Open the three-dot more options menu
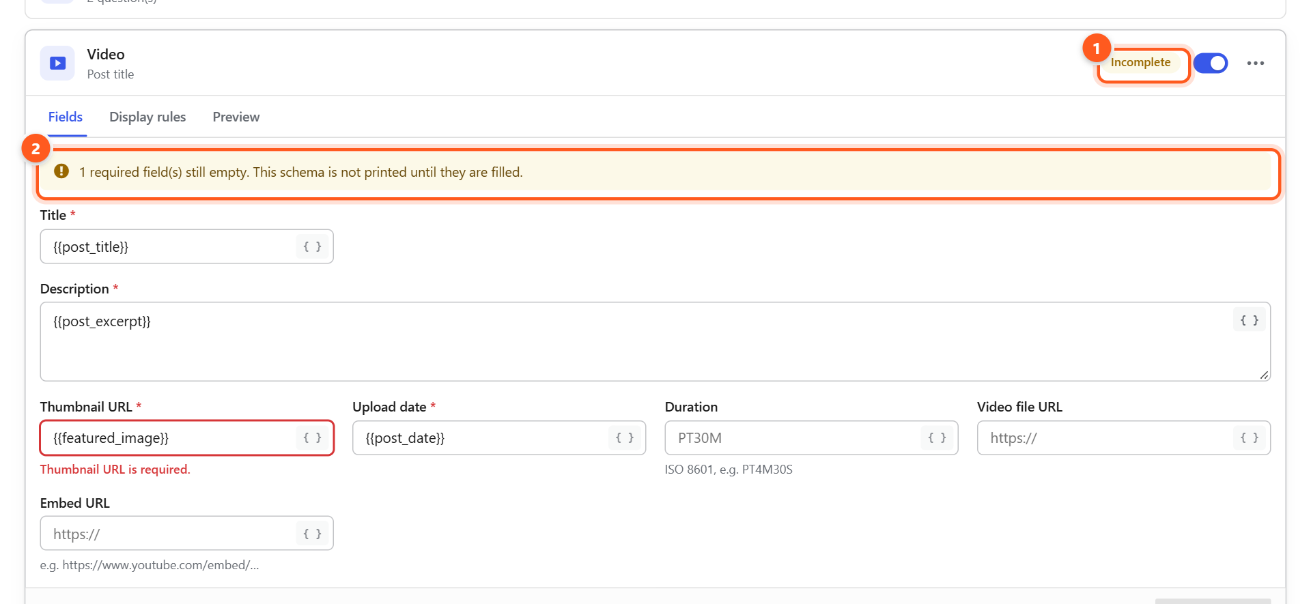This screenshot has height=604, width=1311. (x=1255, y=63)
